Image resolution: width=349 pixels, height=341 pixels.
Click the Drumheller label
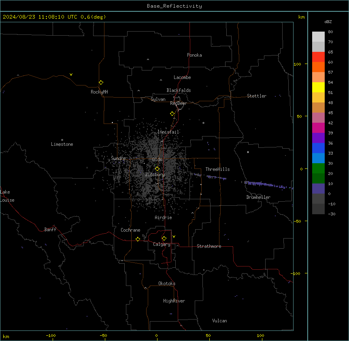click(x=258, y=197)
